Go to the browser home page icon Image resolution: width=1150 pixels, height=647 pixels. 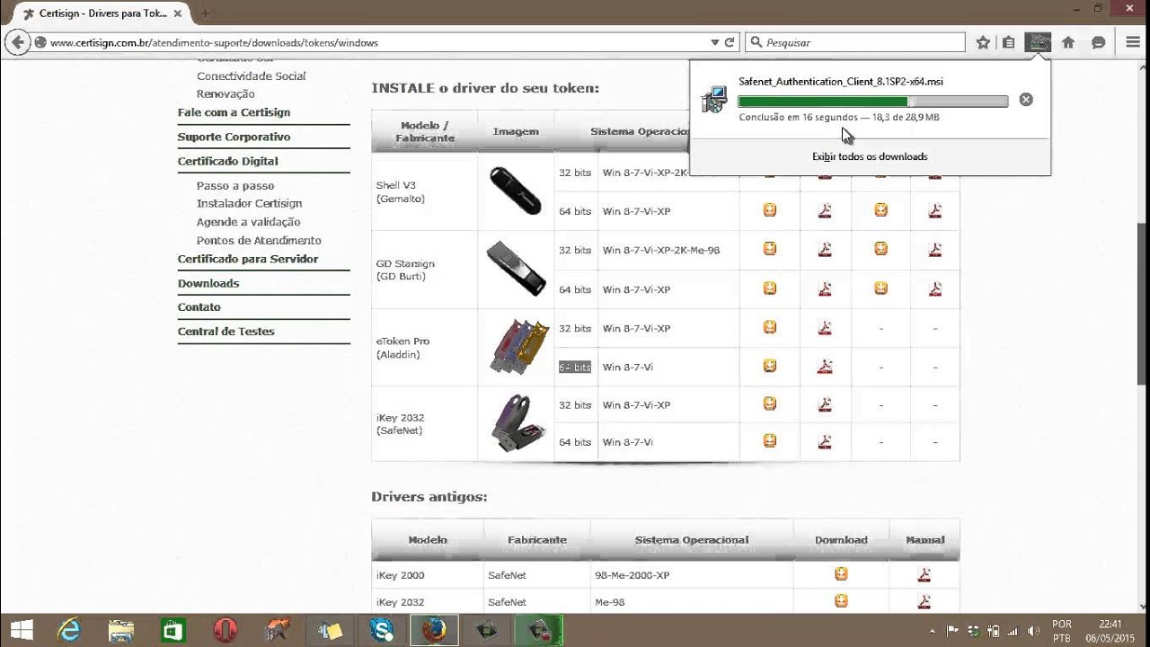[x=1068, y=42]
